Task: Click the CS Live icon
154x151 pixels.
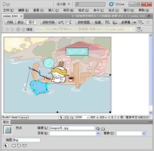Action: coord(111,4)
